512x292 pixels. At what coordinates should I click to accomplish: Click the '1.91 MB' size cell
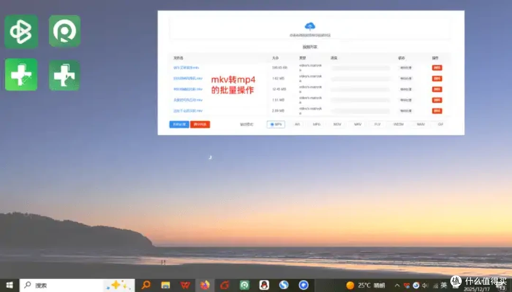[x=278, y=100]
